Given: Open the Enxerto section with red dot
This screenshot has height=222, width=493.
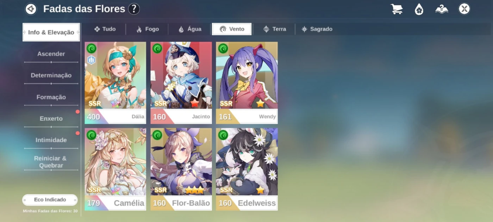Looking at the screenshot, I should [x=51, y=119].
